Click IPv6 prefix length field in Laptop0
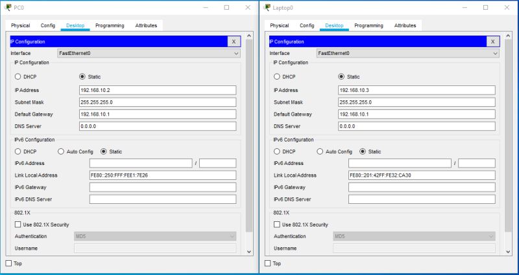Viewport: 519px width, 275px height. point(477,163)
